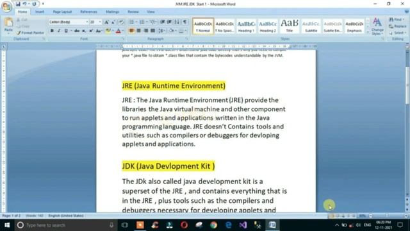Set Justify alignment
The height and width of the screenshot is (231, 410).
pos(152,31)
